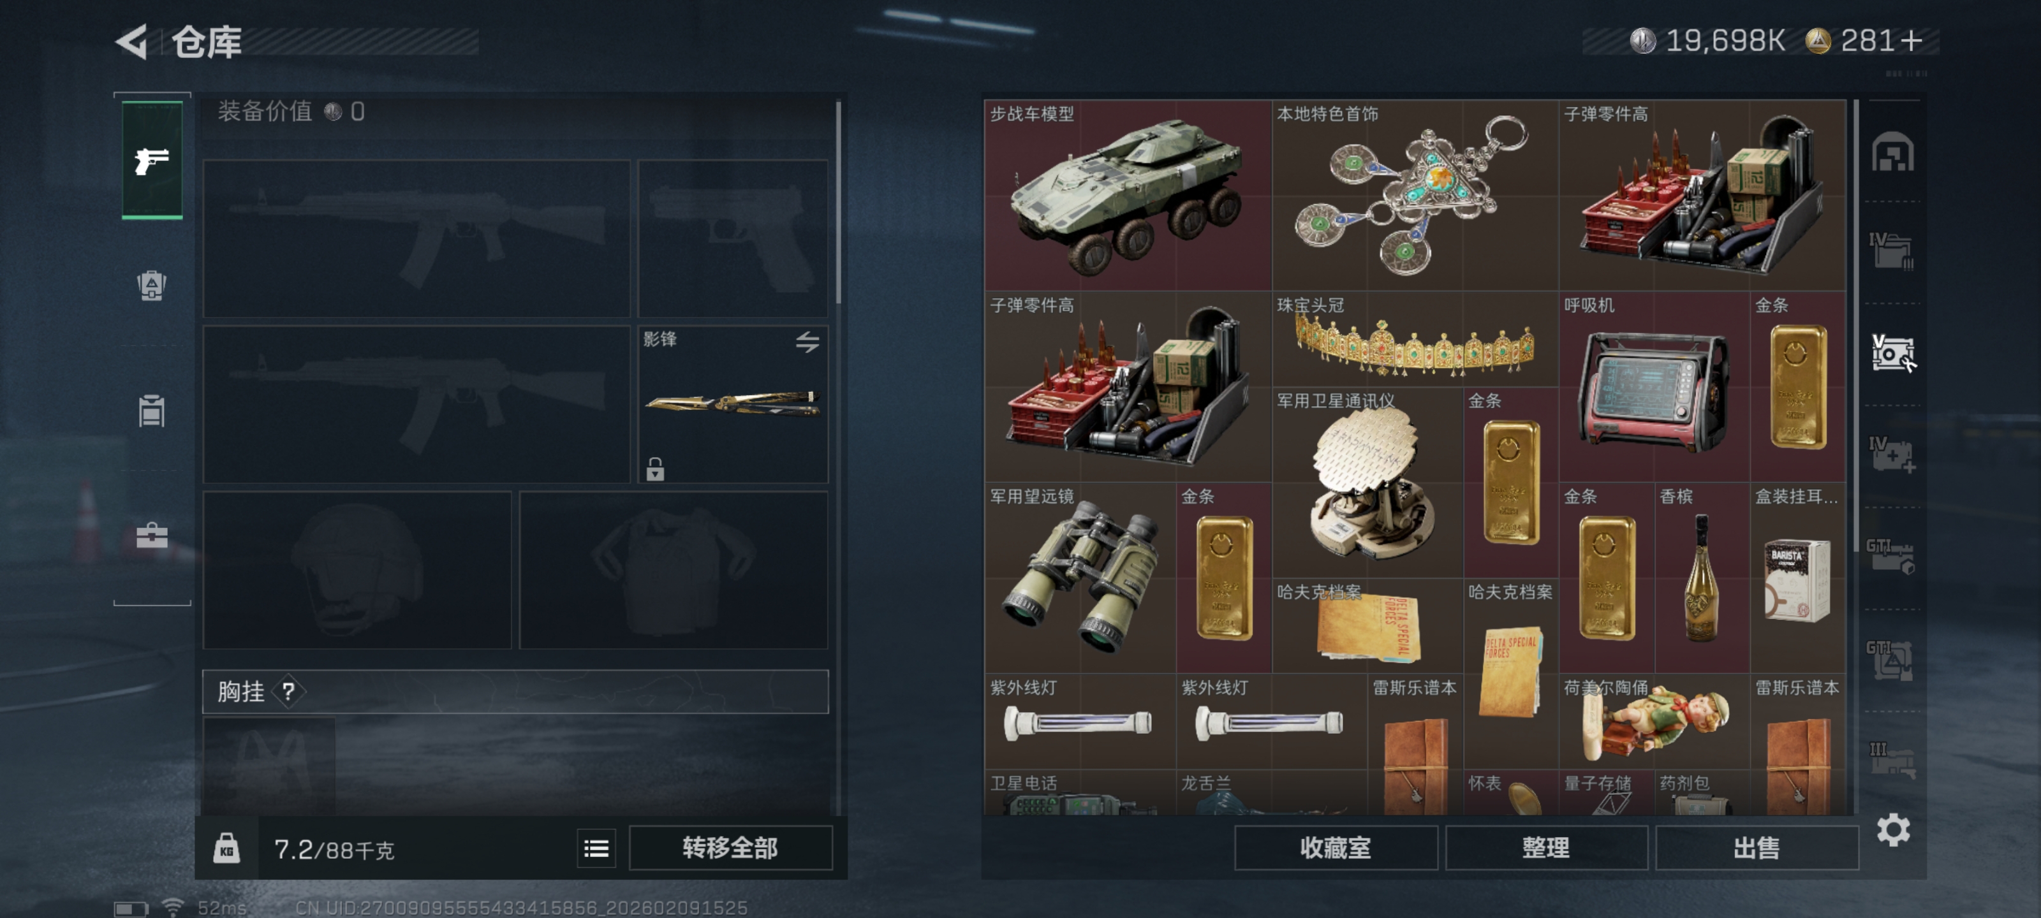Image resolution: width=2041 pixels, height=918 pixels.
Task: Select the 呼吸机 ventilator item
Action: pos(1654,386)
